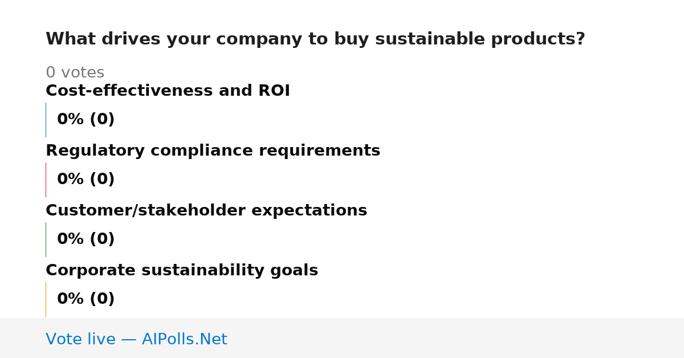The width and height of the screenshot is (684, 358).
Task: Select the 'Cost-effectiveness and ROI' option
Action: 168,91
